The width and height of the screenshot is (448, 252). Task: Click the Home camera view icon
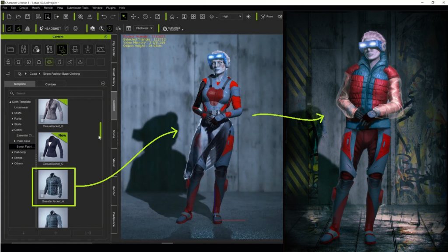pyautogui.click(x=172, y=17)
